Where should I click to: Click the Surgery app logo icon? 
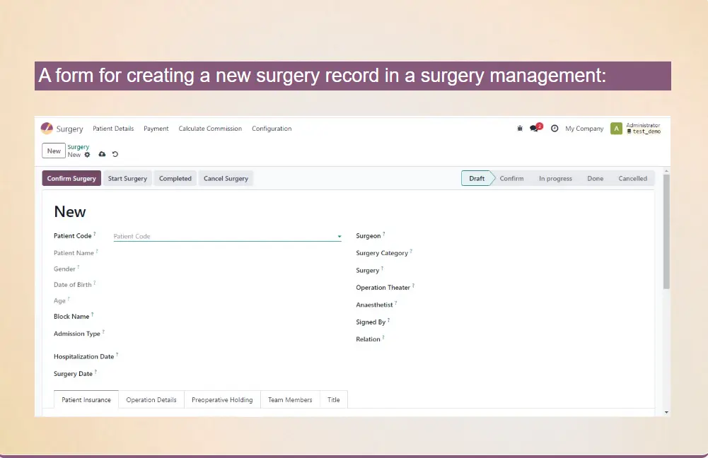[x=47, y=129]
